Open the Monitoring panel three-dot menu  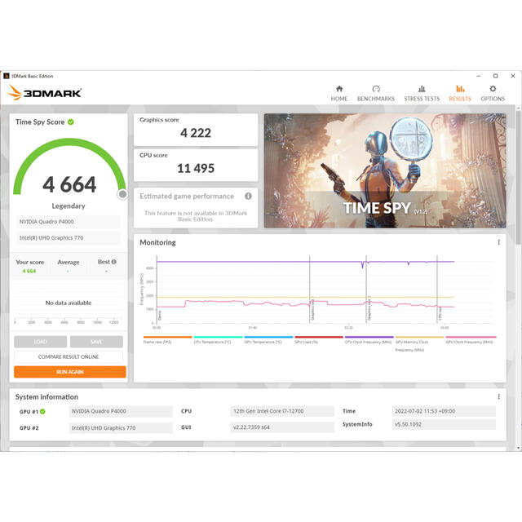click(x=498, y=242)
